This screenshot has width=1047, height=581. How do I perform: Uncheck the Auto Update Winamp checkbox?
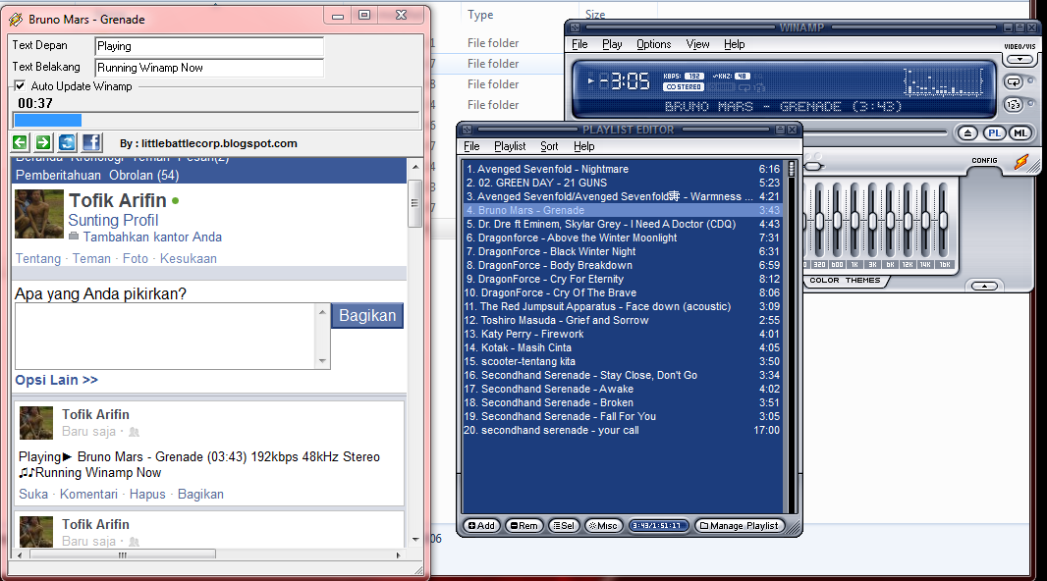[20, 85]
